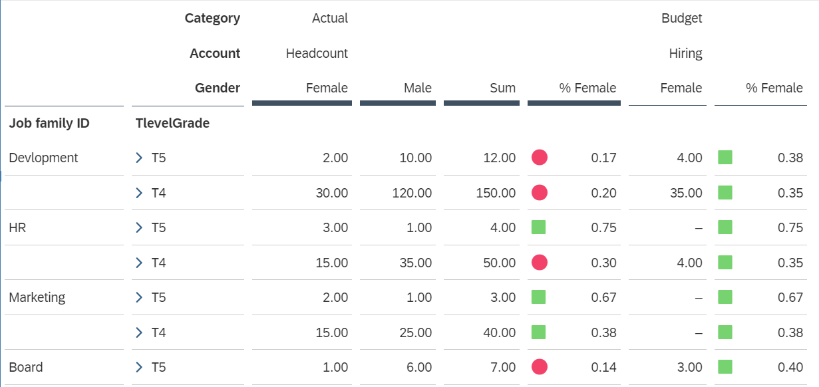Select the red indicator on the Devlopment T4 row
This screenshot has height=387, width=819.
(x=540, y=193)
